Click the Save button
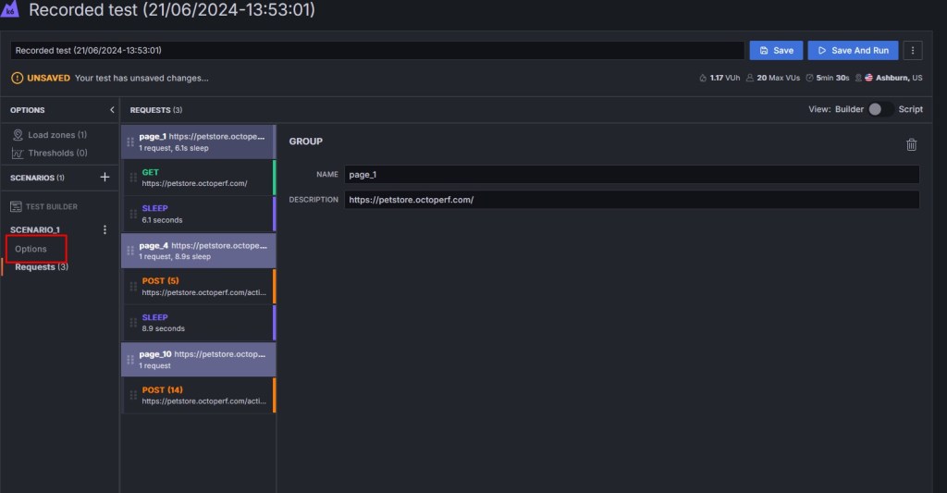The height and width of the screenshot is (493, 947). point(776,50)
